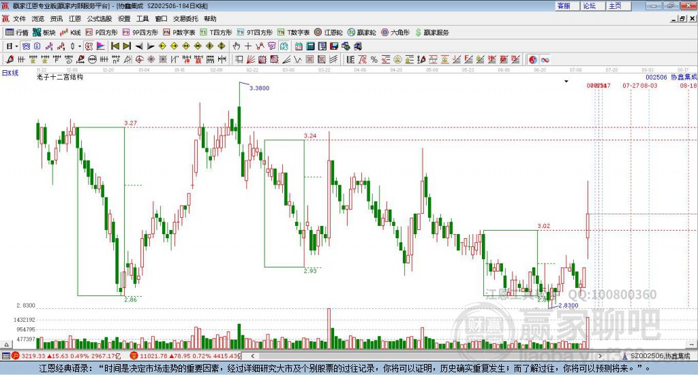698x375 pixels.
Task: Select the crosshair cursor tool
Action: (248, 46)
